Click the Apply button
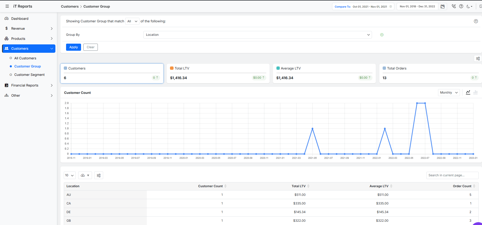This screenshot has height=225, width=482. (73, 47)
